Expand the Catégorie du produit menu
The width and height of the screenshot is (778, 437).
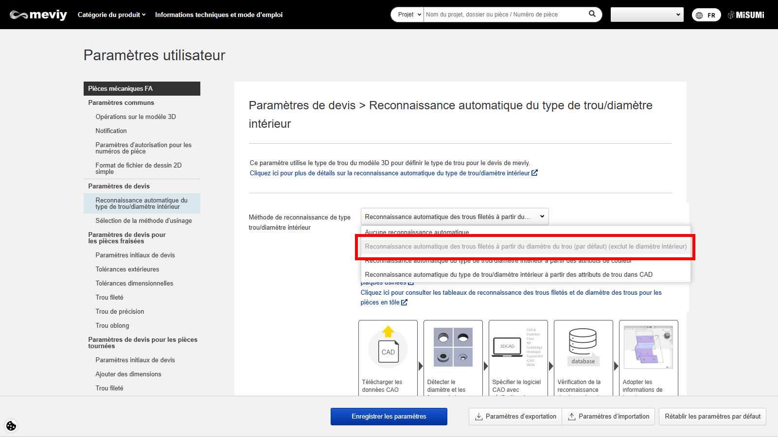pos(111,15)
